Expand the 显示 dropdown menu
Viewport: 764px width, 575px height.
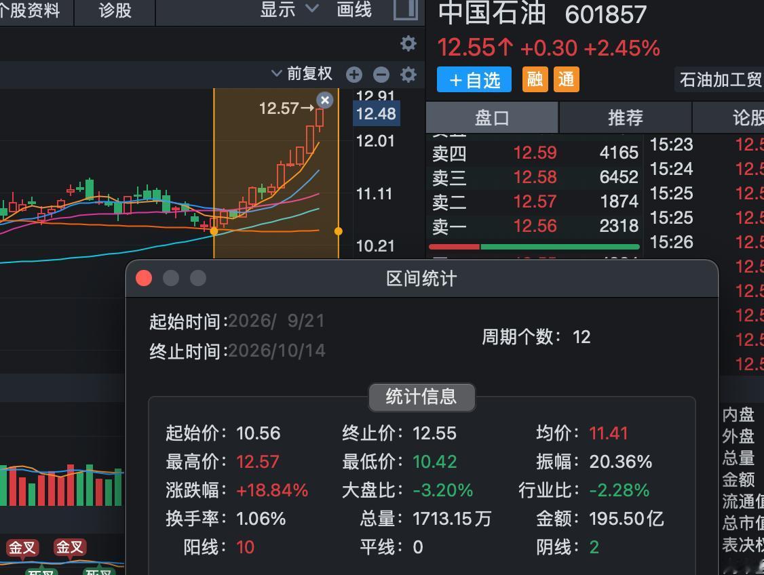290,9
